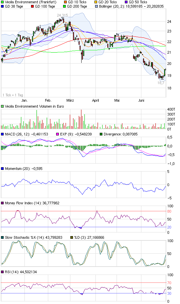Click the 24,315 high price annotation
This screenshot has width=180, height=304.
tap(62, 15)
